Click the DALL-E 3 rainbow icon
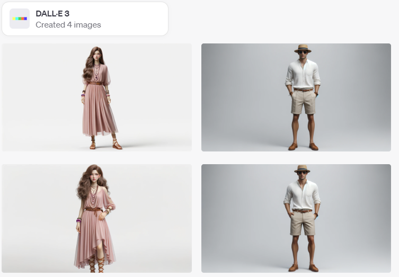 point(20,19)
